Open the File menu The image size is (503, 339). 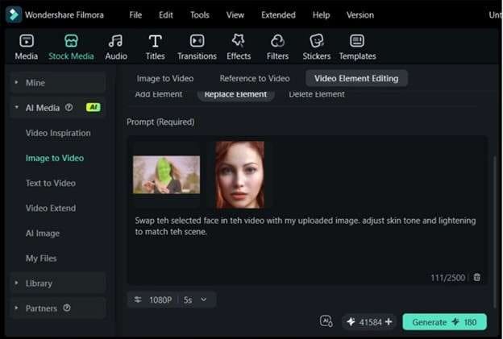[135, 15]
